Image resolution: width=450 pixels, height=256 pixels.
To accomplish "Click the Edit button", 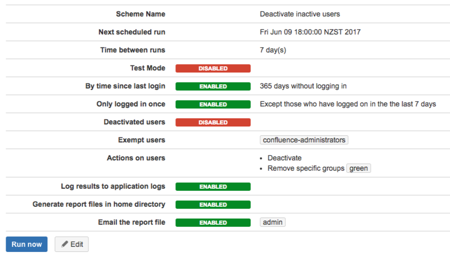I will (71, 244).
